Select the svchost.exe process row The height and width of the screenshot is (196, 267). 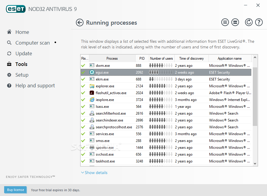point(166,154)
